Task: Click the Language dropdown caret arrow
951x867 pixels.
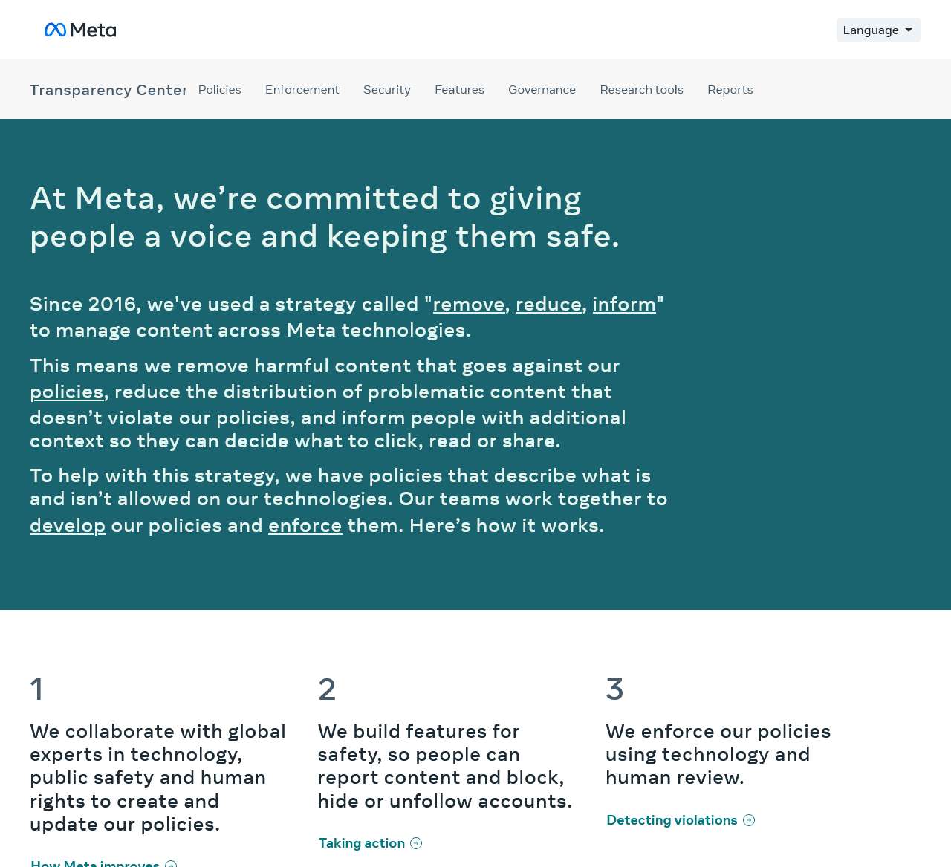Action: click(x=909, y=30)
